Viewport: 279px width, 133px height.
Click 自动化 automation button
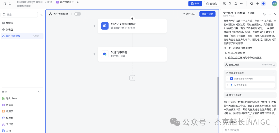(212, 4)
